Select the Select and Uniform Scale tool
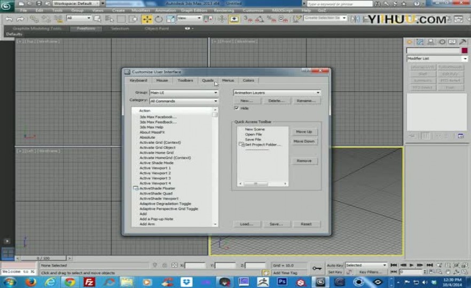The image size is (471, 288). click(170, 19)
